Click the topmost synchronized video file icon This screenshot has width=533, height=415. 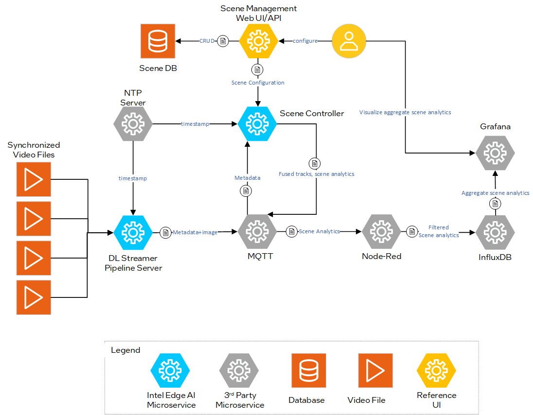(34, 180)
